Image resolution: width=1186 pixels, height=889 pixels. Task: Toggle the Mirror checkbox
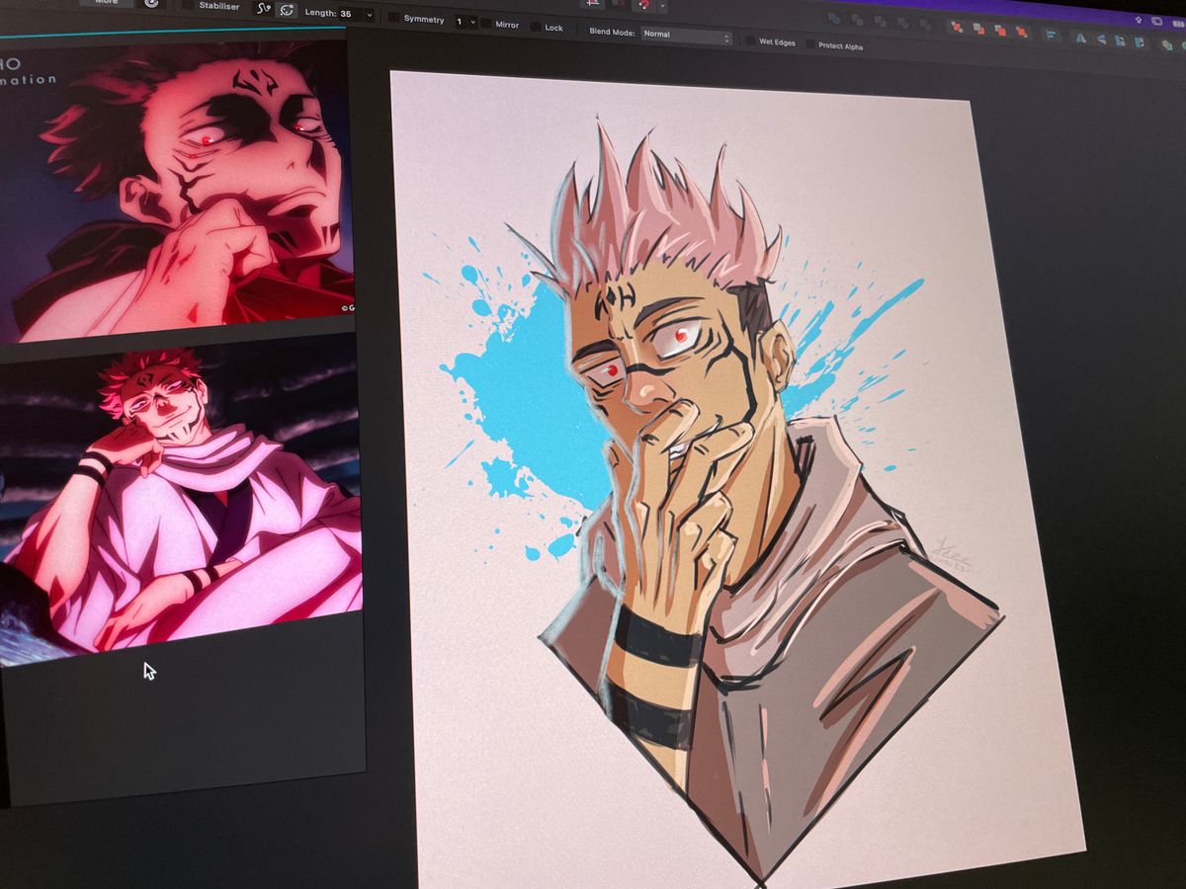point(486,24)
